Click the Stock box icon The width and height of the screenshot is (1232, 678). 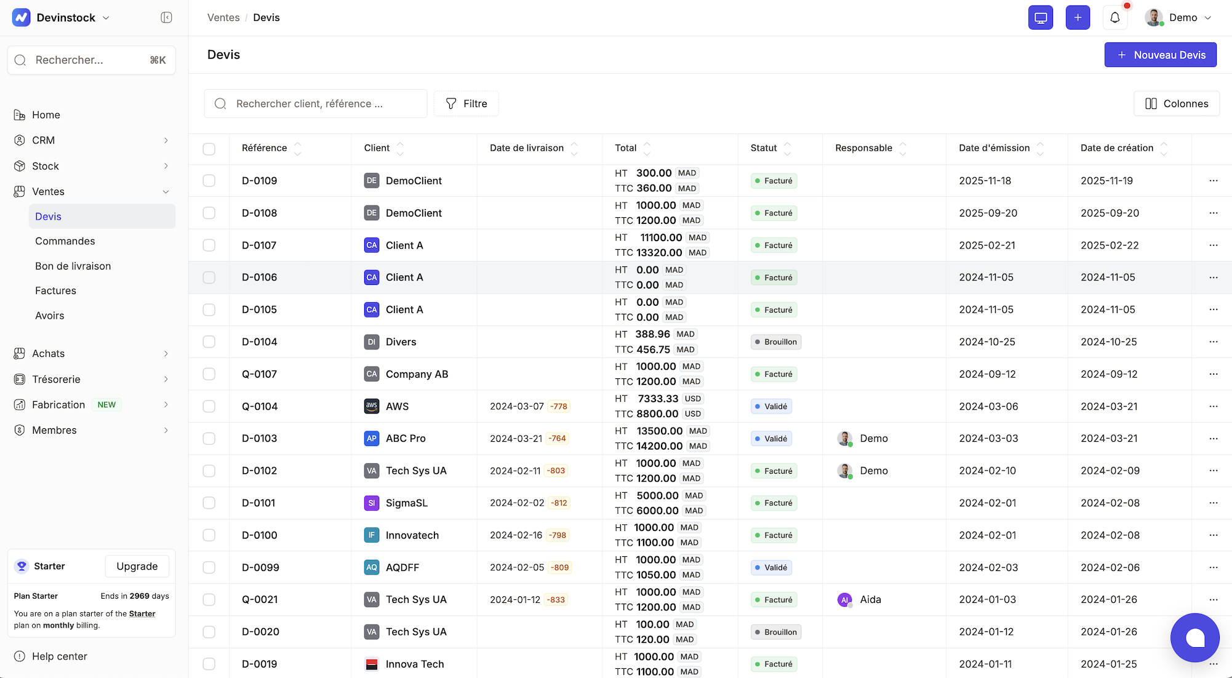pyautogui.click(x=20, y=166)
